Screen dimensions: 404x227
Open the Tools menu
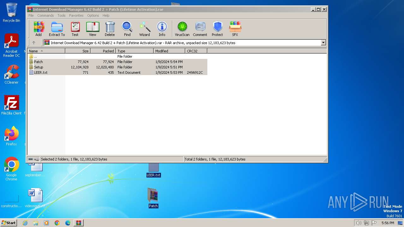coord(62,15)
